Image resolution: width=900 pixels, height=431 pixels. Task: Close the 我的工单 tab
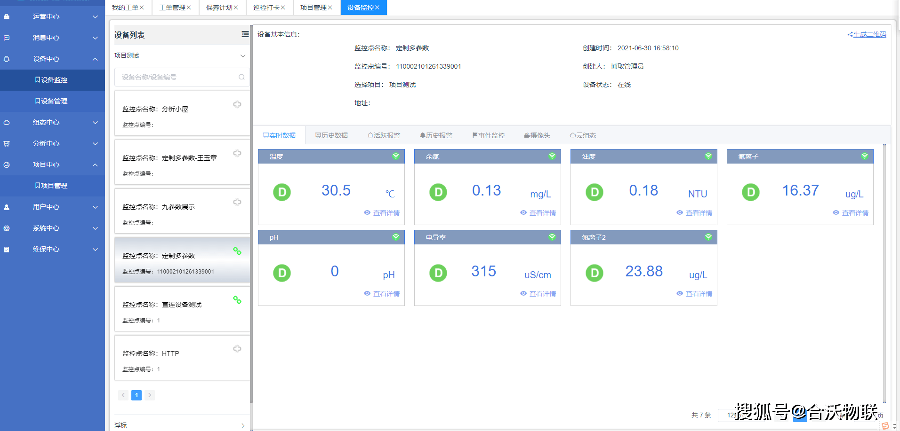142,8
